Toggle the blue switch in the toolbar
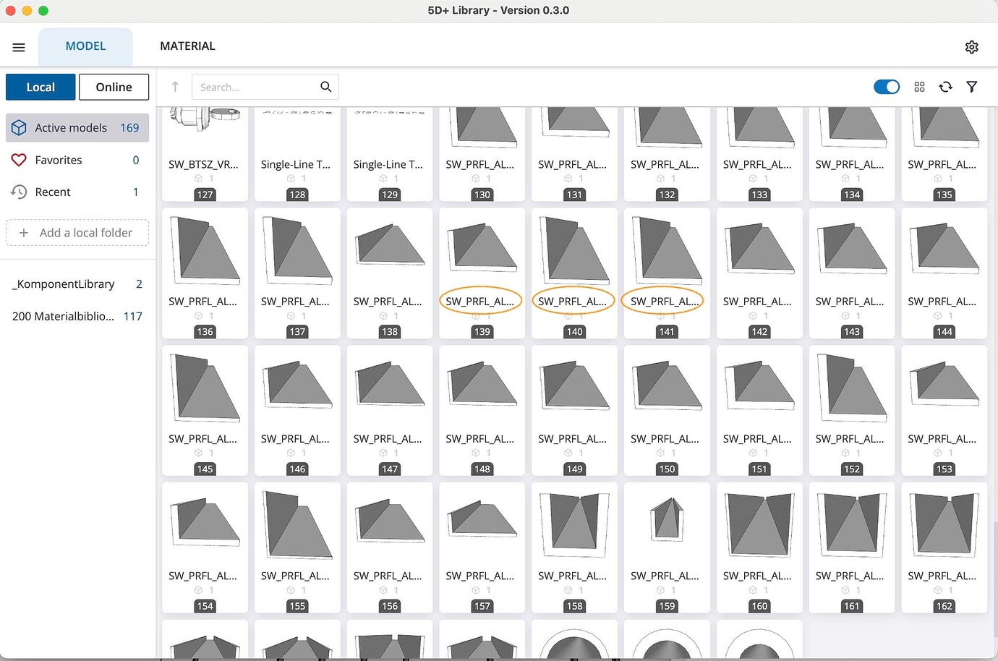Screen dimensions: 998x661 coord(886,86)
